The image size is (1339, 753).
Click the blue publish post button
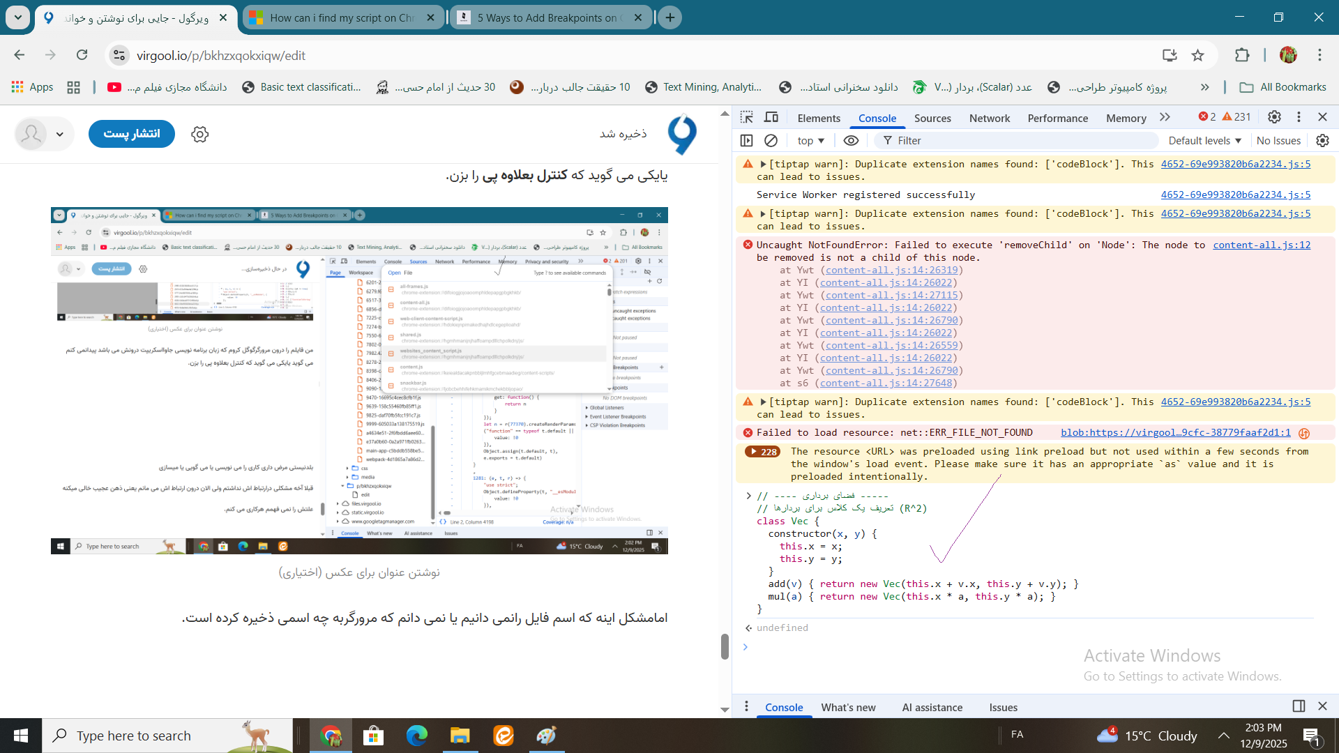coord(131,134)
